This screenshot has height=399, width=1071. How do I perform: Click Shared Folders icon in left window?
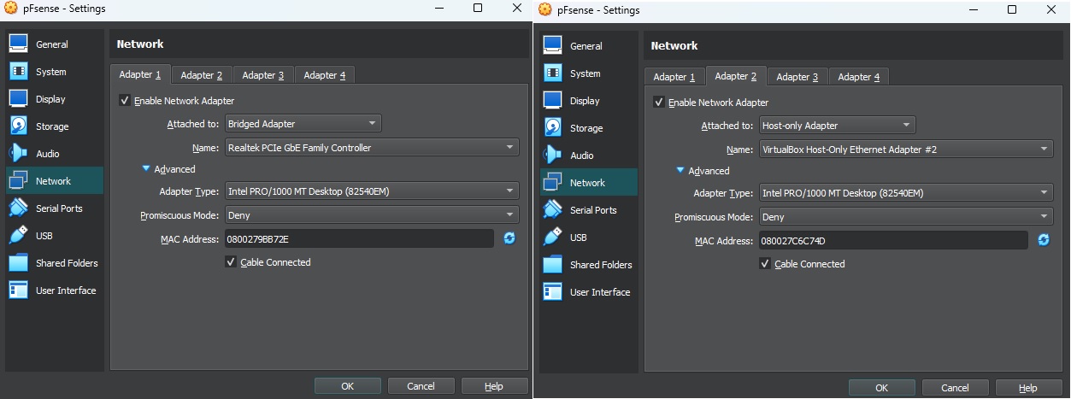click(19, 262)
